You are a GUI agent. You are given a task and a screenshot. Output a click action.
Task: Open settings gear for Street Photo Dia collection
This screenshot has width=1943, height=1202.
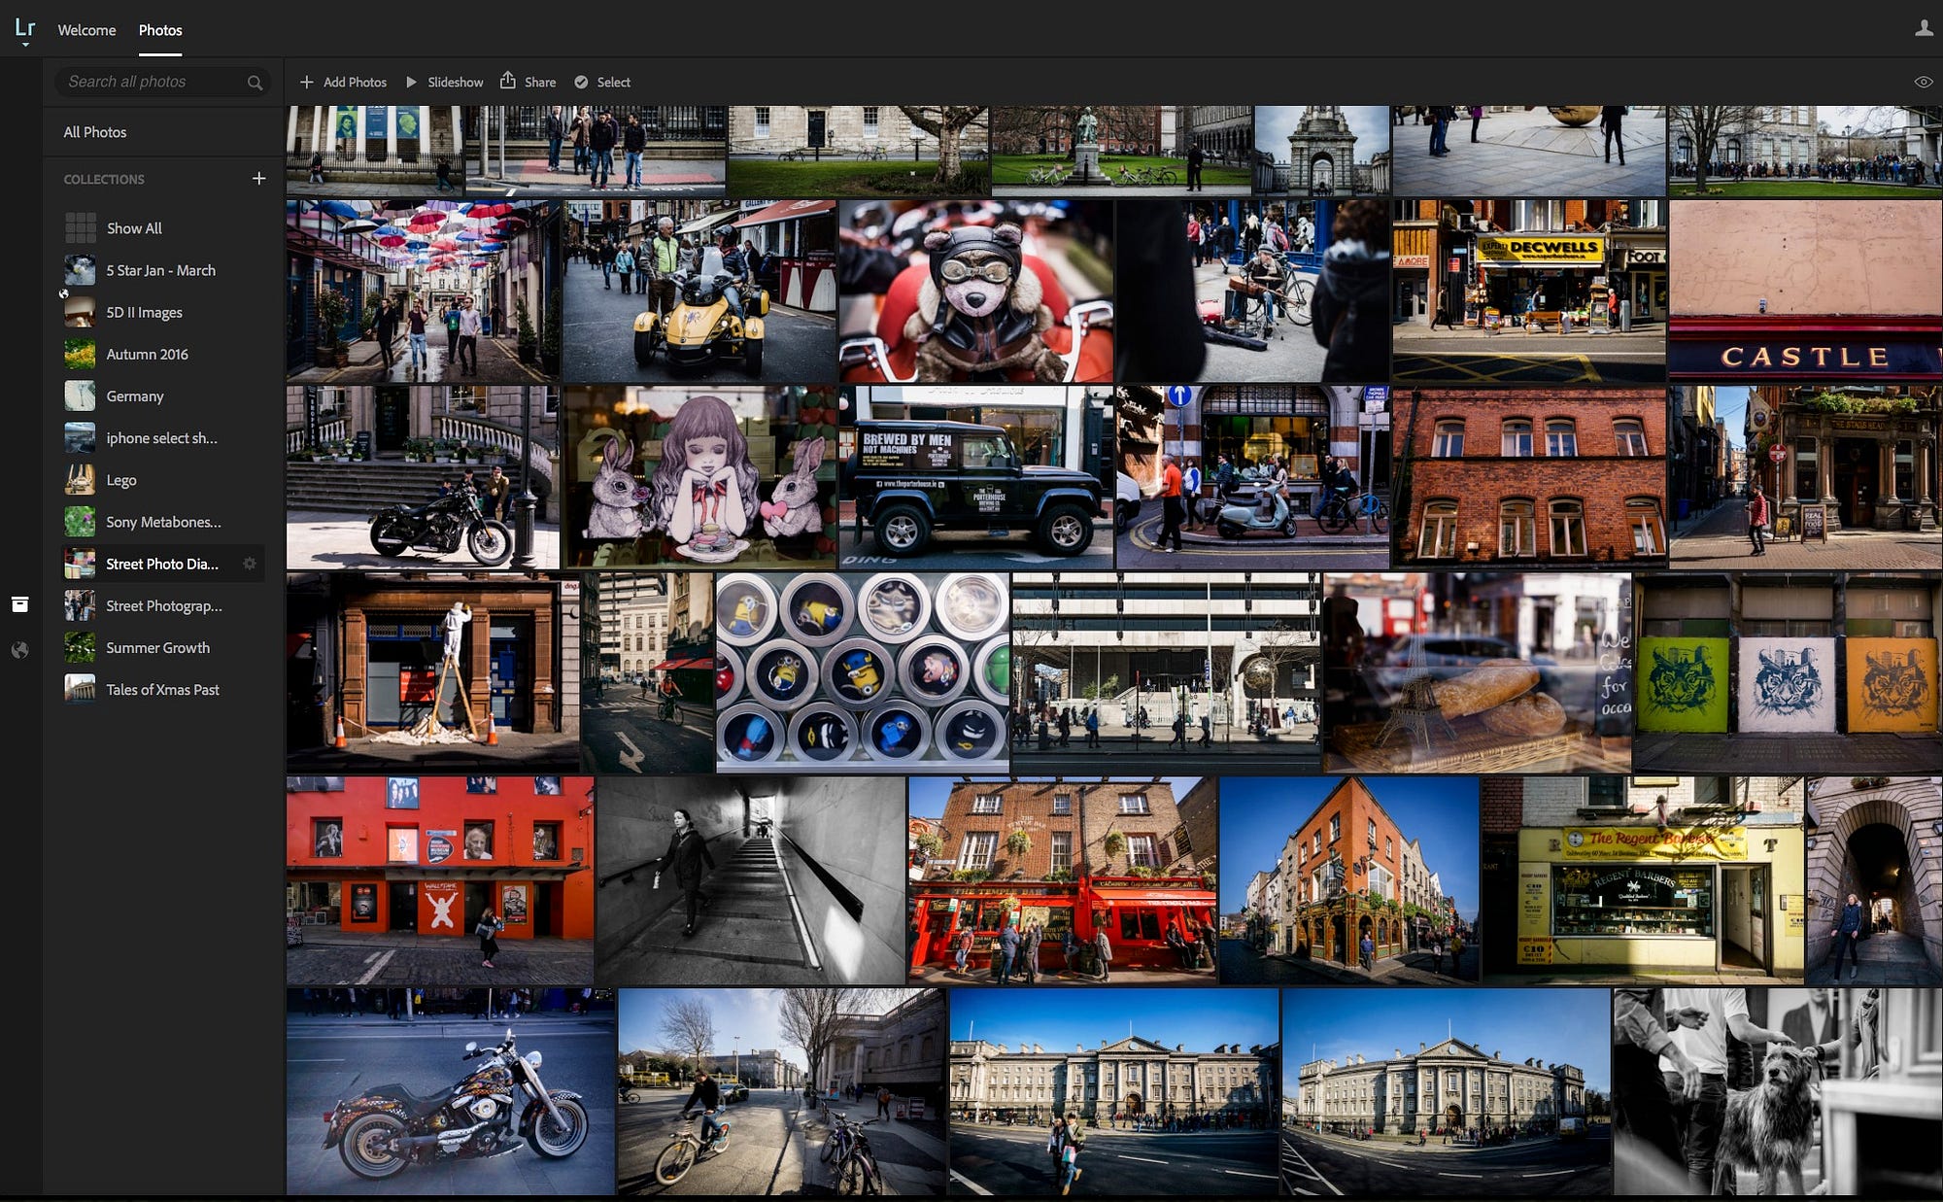click(x=250, y=564)
